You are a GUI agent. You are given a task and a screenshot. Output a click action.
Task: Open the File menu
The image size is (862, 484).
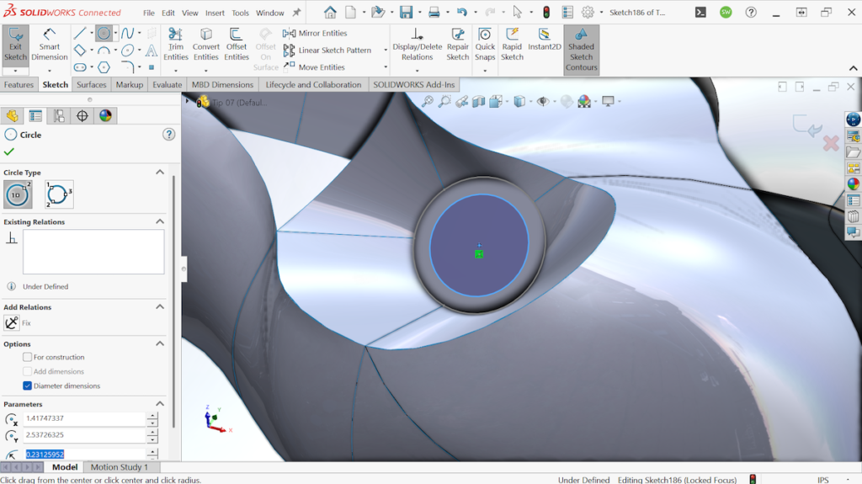point(149,13)
